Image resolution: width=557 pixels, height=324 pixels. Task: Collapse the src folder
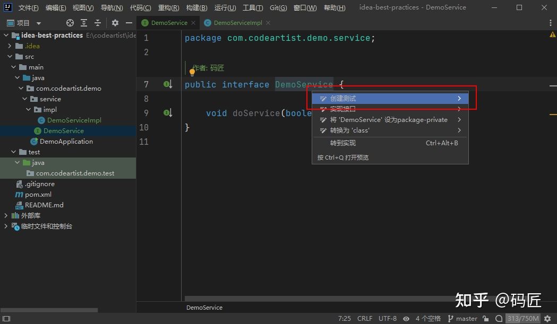pyautogui.click(x=10, y=56)
